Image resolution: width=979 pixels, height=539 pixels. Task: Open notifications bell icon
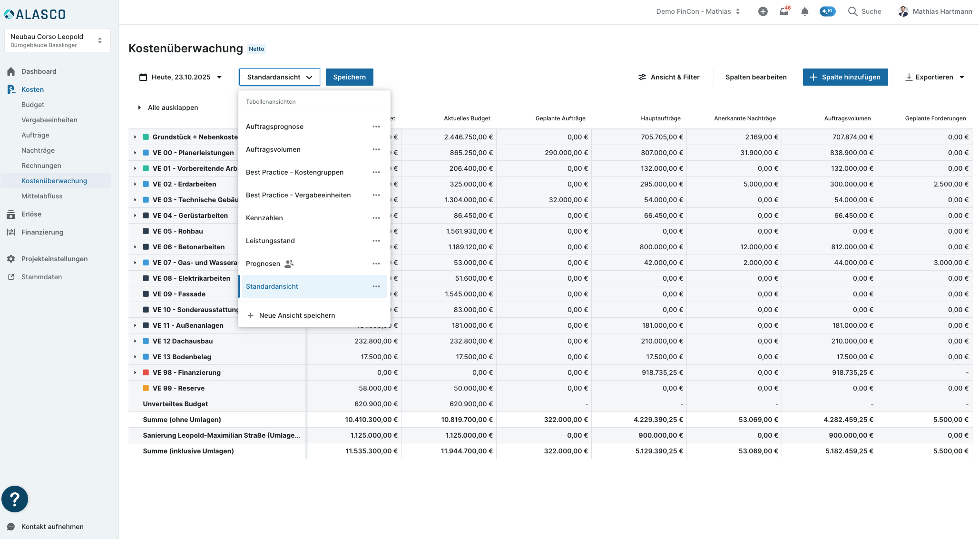(804, 11)
